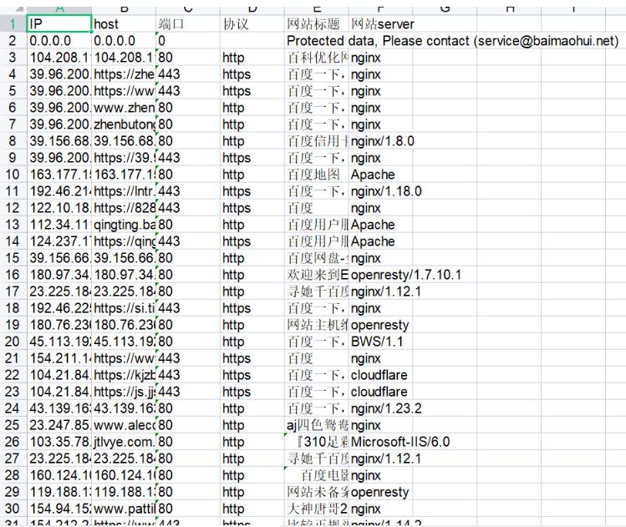Select "nginx/1.12.1" cell in row 17
Screen dimensions: 626x527
381,291
